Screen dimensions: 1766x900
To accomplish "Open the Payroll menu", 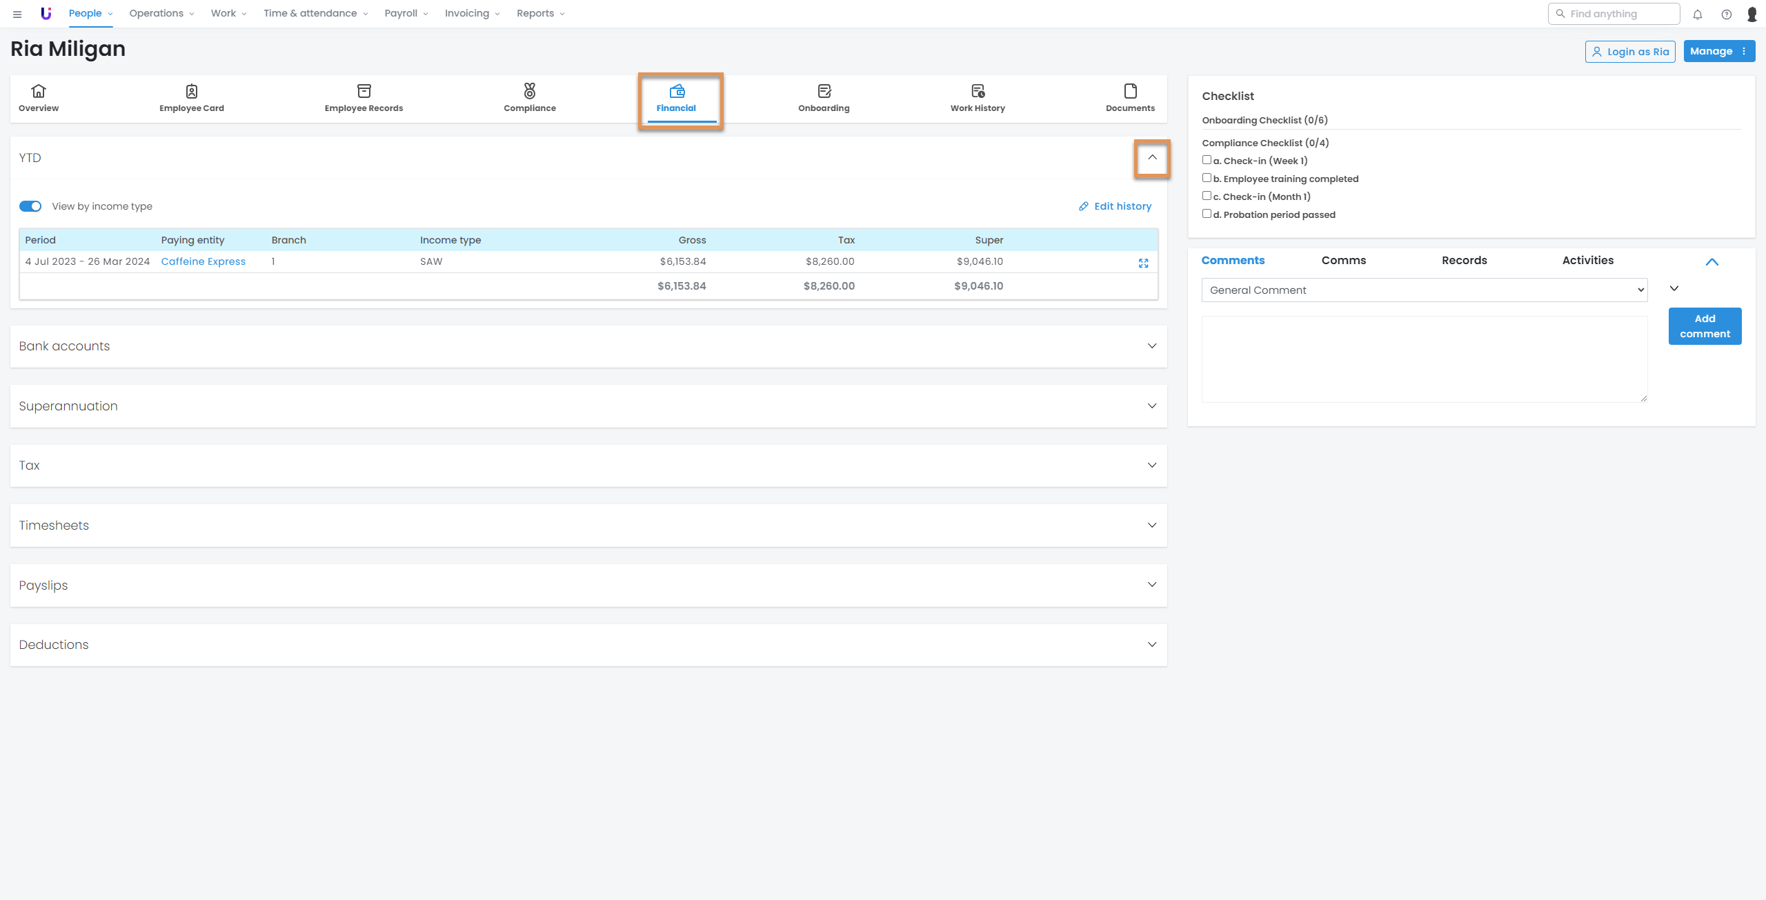I will point(406,14).
